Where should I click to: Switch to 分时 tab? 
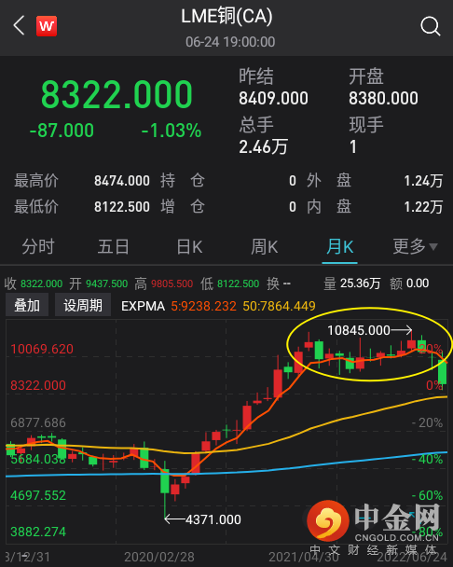pyautogui.click(x=38, y=246)
